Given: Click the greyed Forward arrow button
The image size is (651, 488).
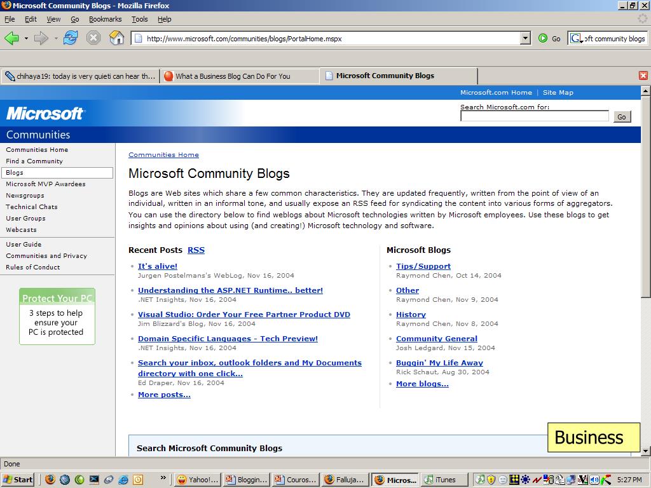Looking at the screenshot, I should tap(41, 39).
